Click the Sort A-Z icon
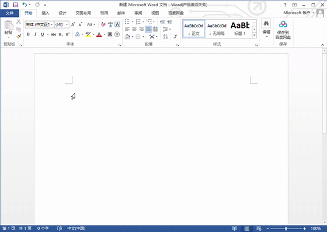The width and height of the screenshot is (327, 232). [x=165, y=37]
